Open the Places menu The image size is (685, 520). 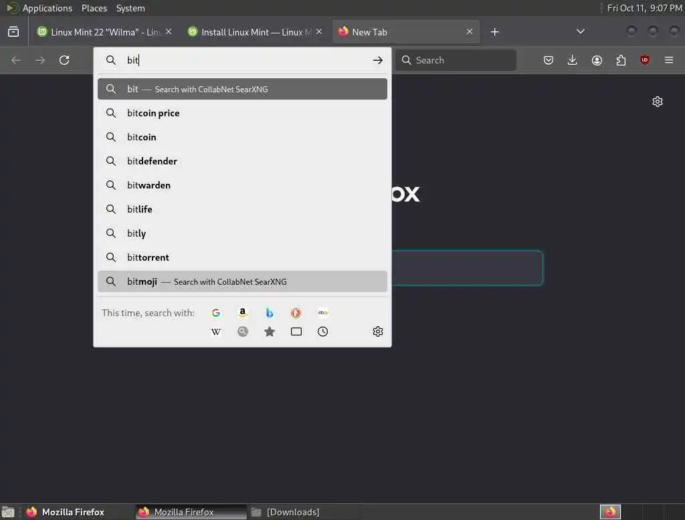pyautogui.click(x=94, y=8)
